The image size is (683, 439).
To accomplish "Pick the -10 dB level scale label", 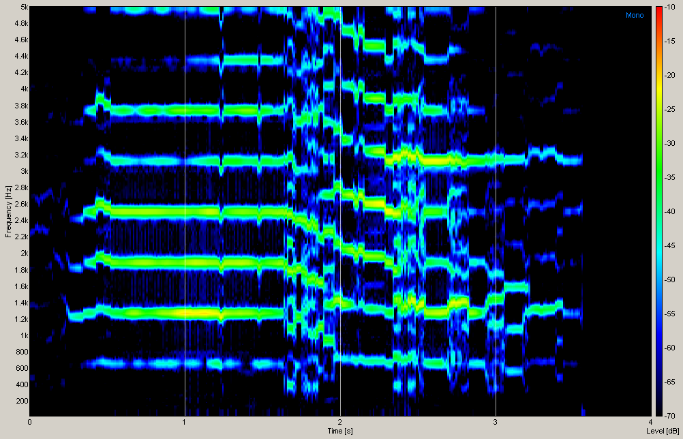I will click(x=670, y=7).
